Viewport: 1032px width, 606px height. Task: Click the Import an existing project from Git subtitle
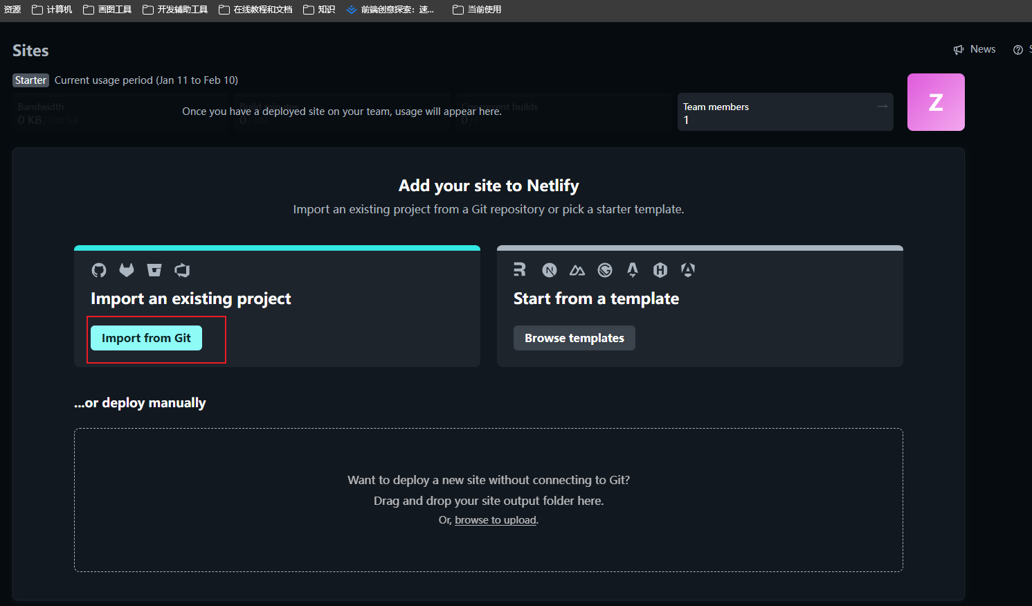pyautogui.click(x=489, y=209)
